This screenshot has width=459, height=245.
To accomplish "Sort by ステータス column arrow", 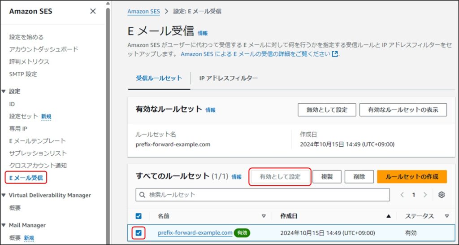I will coord(446,216).
